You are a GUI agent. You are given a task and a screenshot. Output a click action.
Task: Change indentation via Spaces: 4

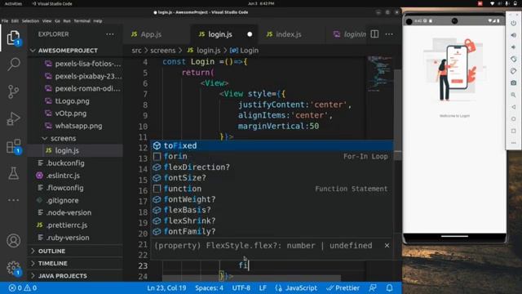click(209, 288)
